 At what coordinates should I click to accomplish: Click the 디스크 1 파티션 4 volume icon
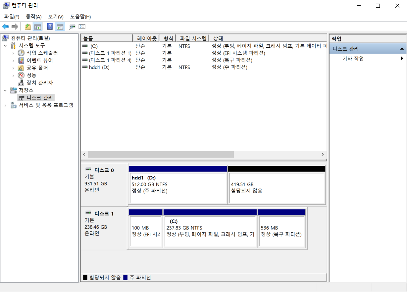85,60
